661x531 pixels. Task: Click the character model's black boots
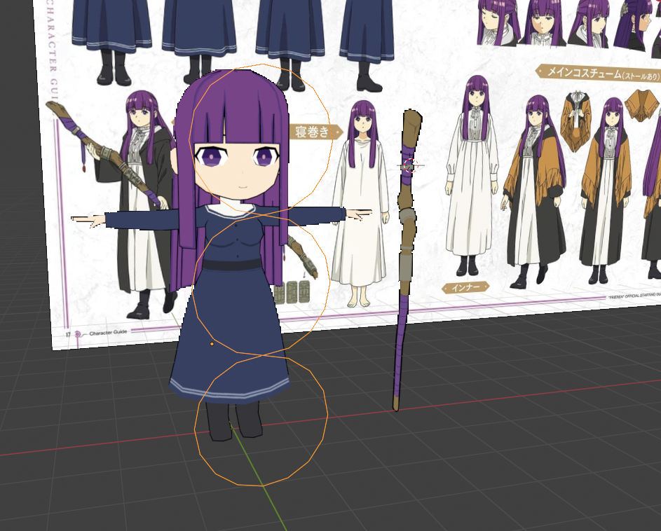click(234, 420)
